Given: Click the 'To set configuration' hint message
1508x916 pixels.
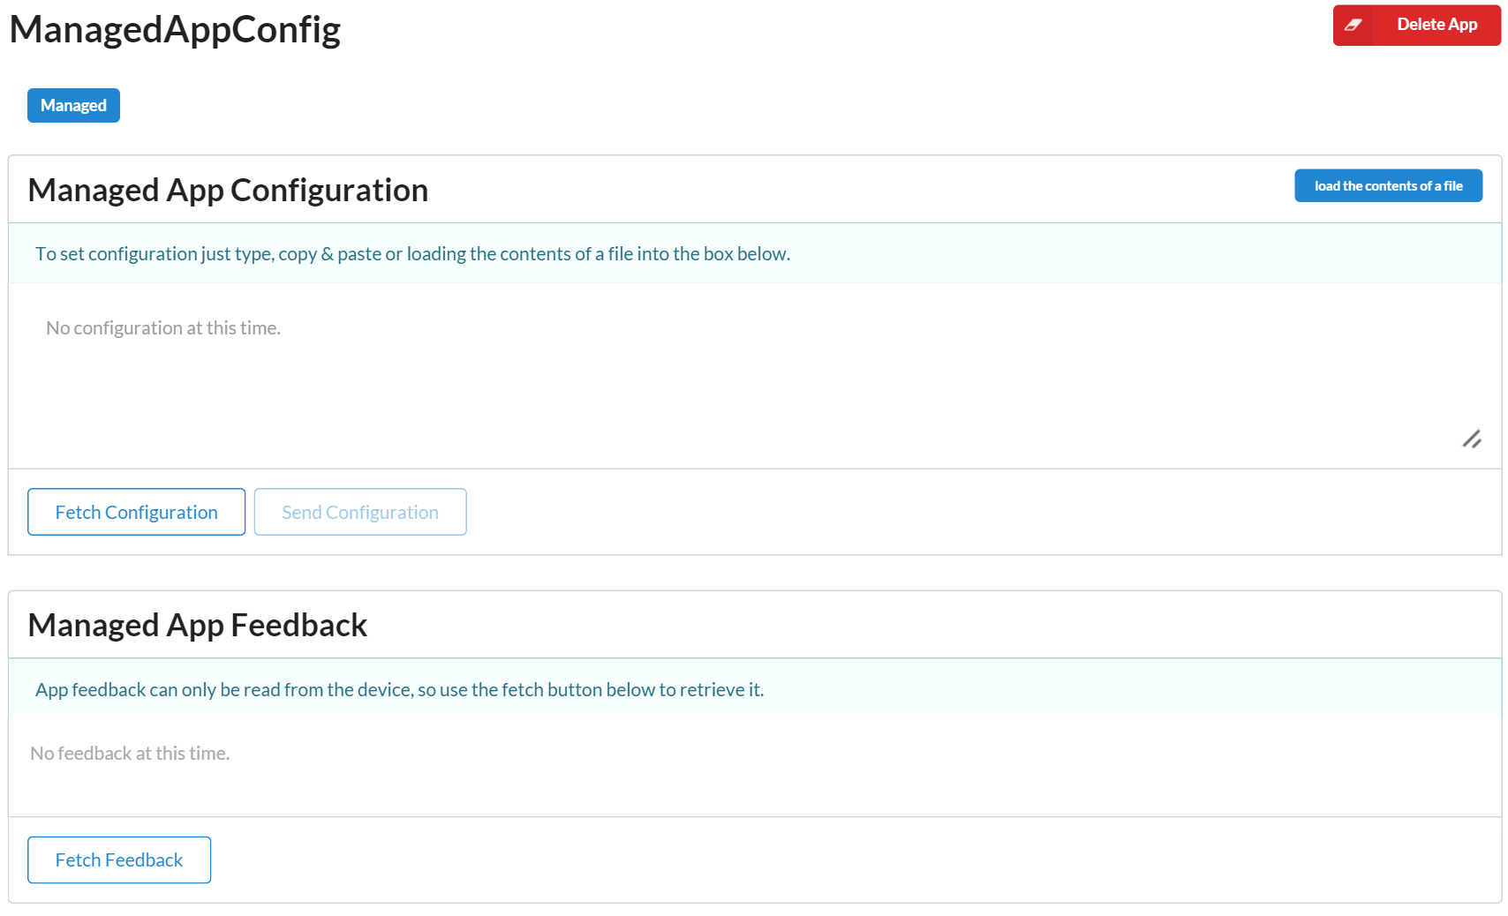Looking at the screenshot, I should click(x=412, y=254).
